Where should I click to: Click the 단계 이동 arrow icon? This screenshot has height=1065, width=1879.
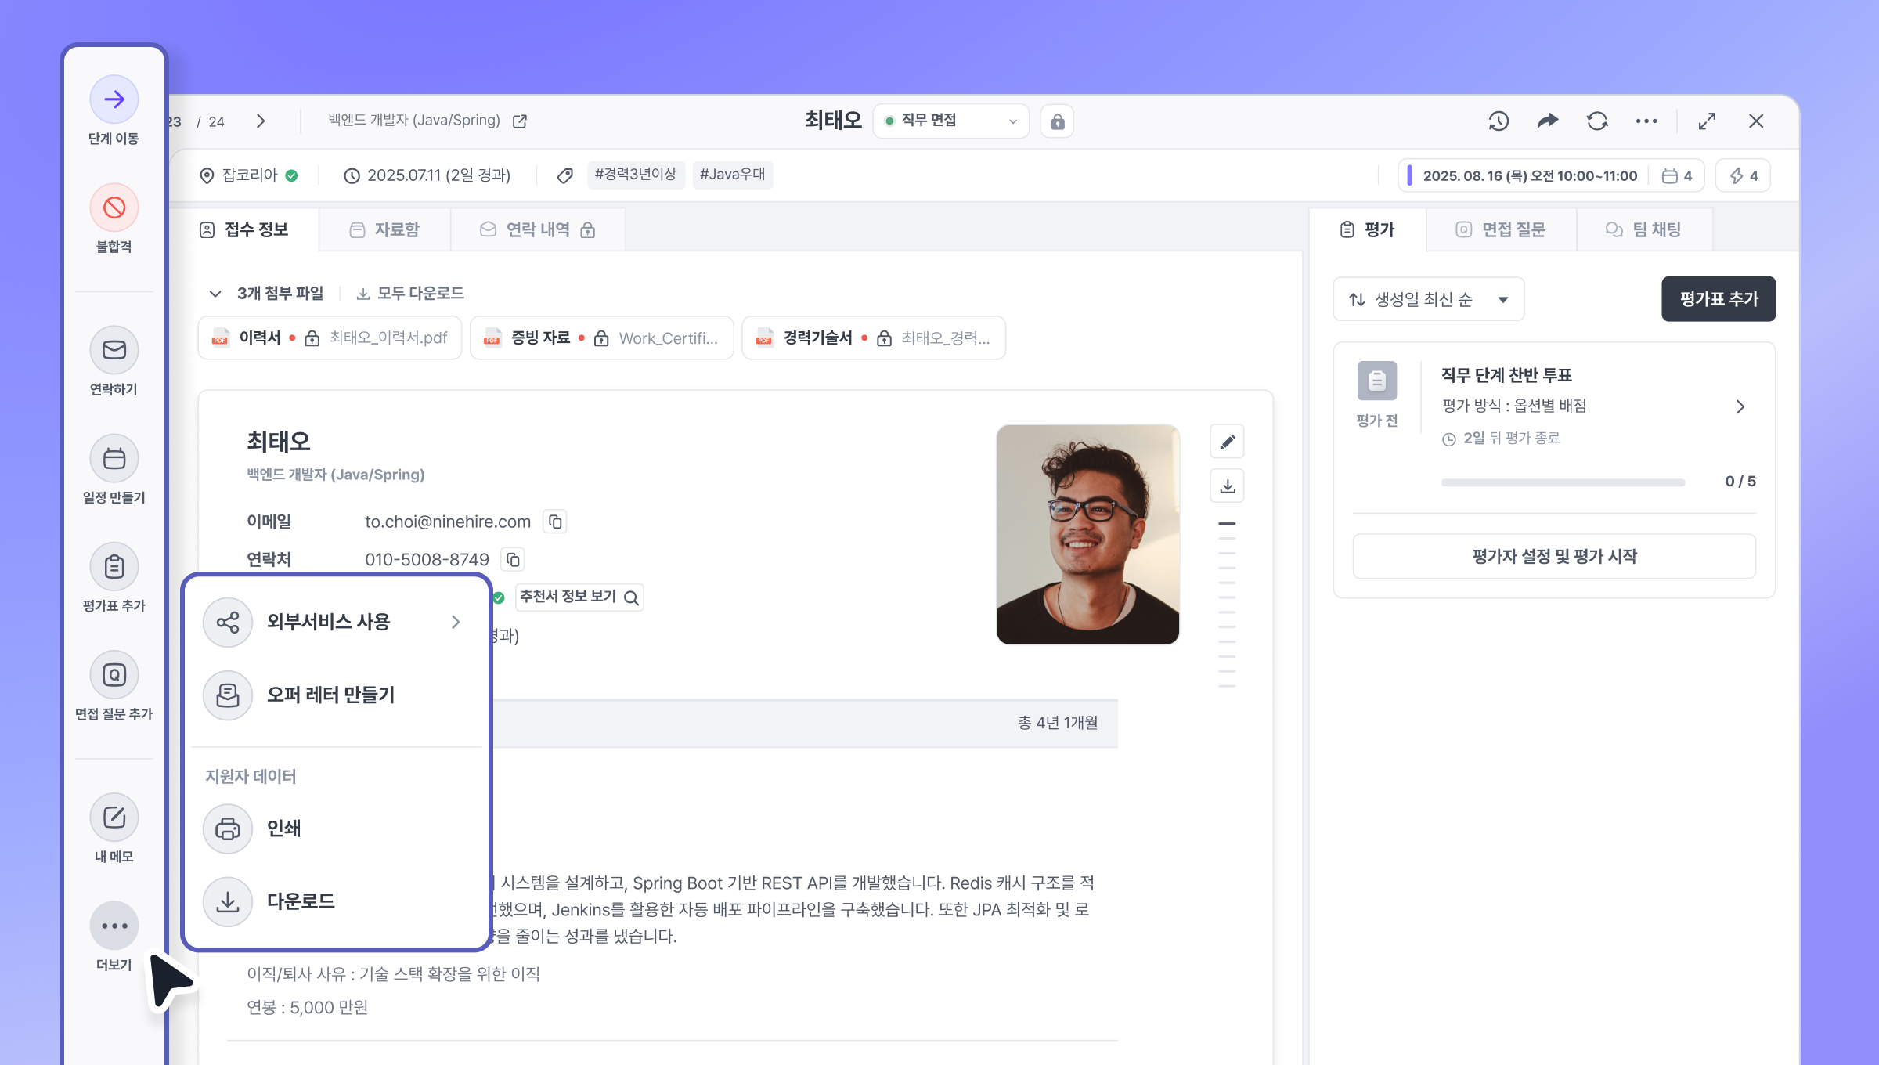pos(114,99)
